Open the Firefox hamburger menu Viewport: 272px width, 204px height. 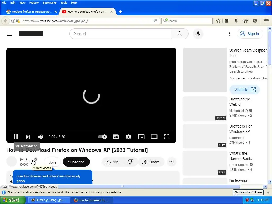click(266, 21)
